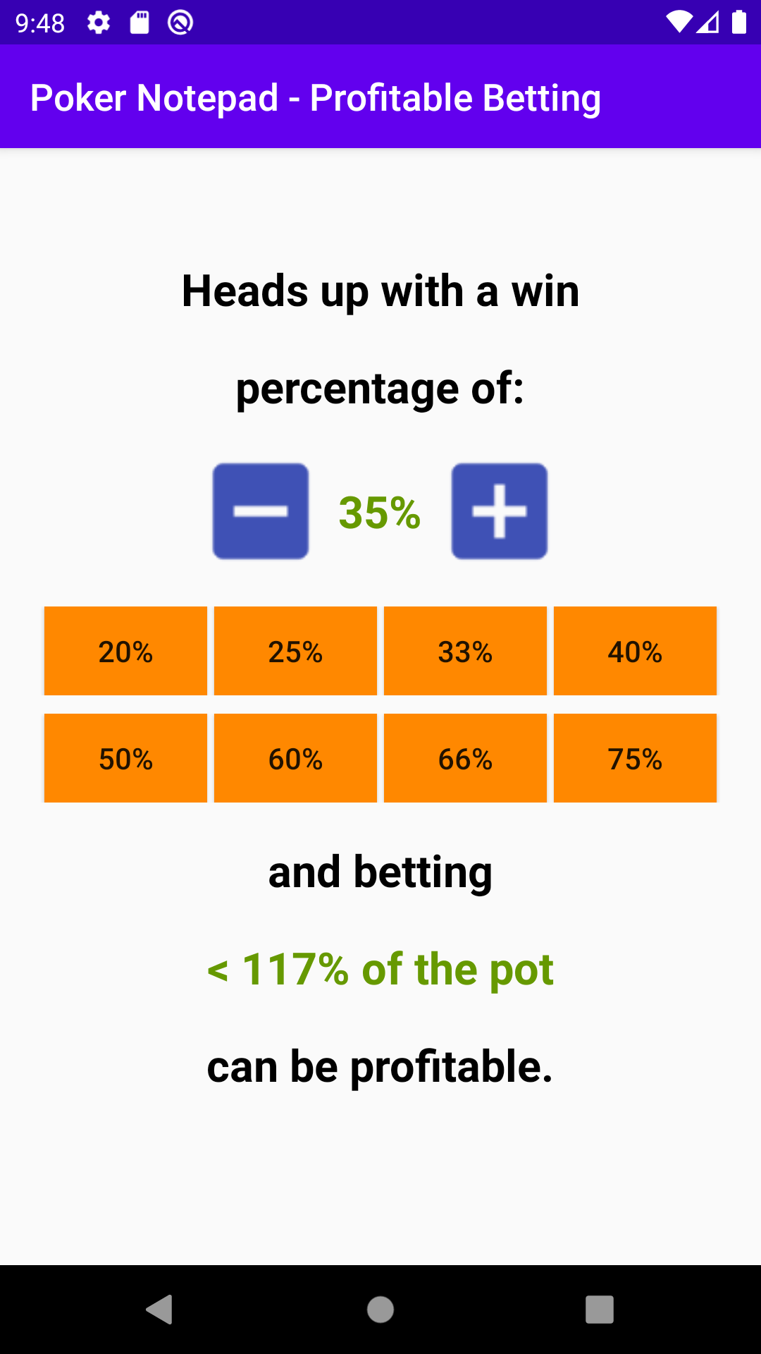Screen dimensions: 761x1354
Task: Tap the Poker Notepad - Profitable Betting title
Action: [x=316, y=98]
